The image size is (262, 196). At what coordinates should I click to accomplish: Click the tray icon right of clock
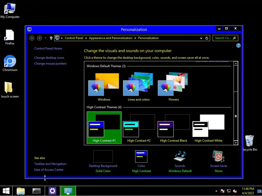pos(259,191)
